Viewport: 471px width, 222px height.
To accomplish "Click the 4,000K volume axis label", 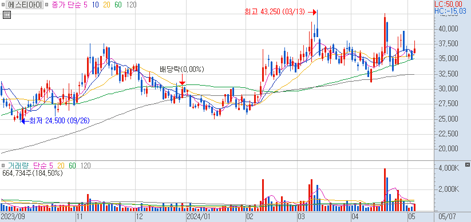I will 448,169.
